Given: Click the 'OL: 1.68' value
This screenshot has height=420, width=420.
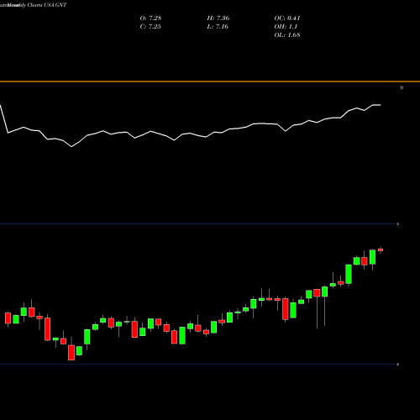Looking at the screenshot, I should point(287,35).
